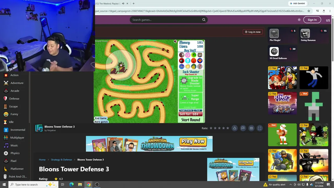Click the Log in now button
Image resolution: width=334 pixels, height=188 pixels.
pyautogui.click(x=253, y=32)
